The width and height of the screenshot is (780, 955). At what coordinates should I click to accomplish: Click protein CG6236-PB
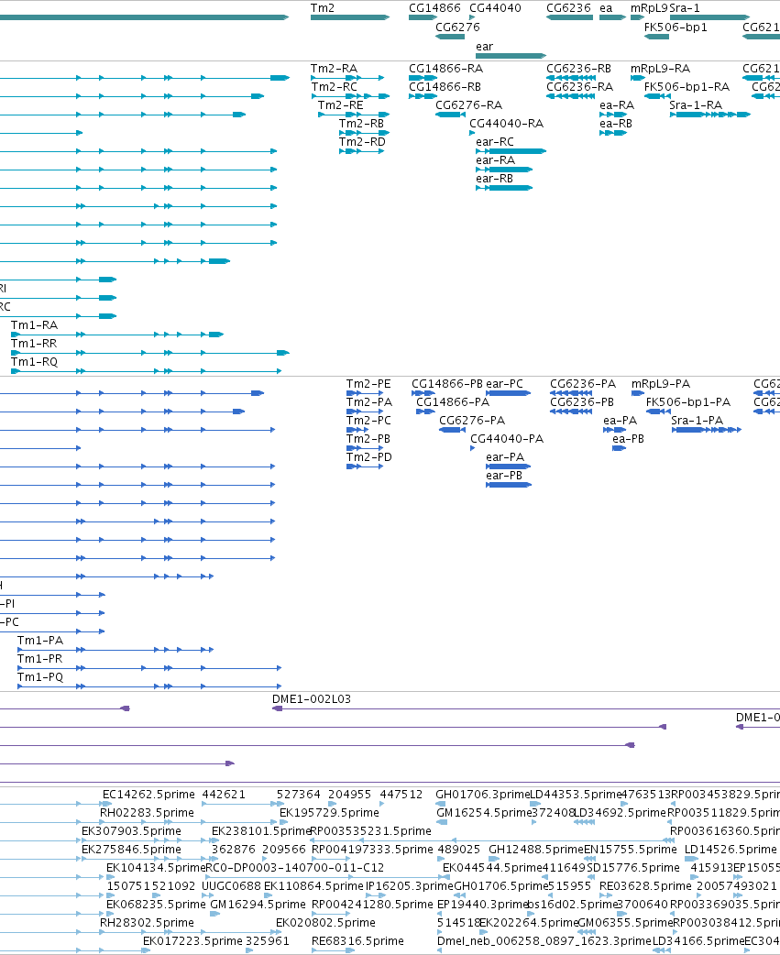571,412
